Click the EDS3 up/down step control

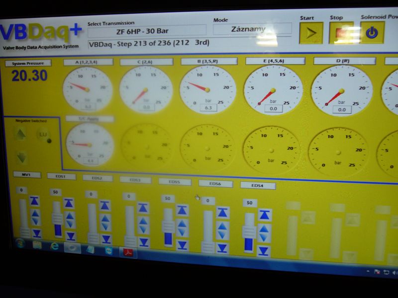pos(143,225)
